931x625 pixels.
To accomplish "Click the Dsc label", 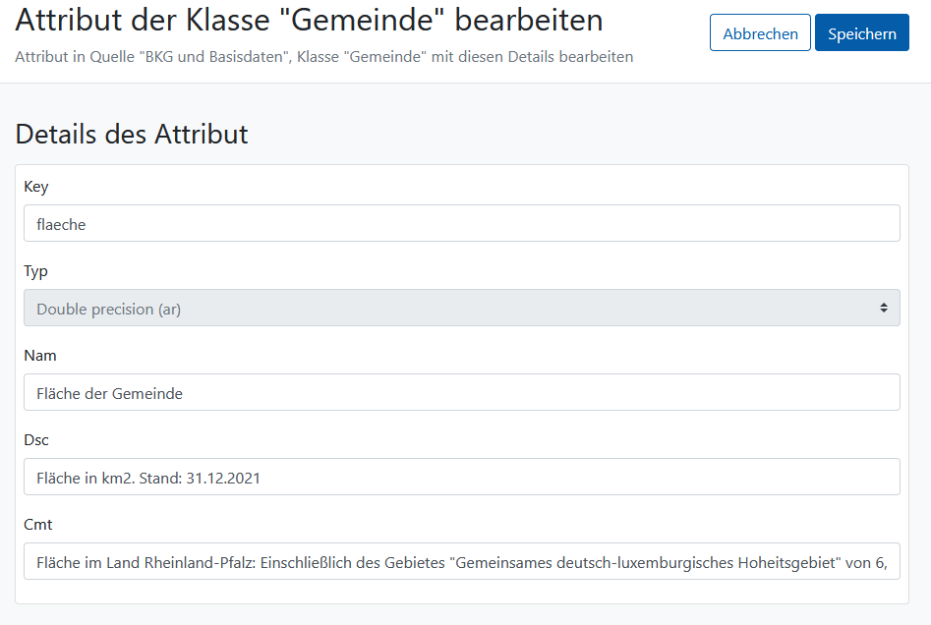I will click(36, 440).
